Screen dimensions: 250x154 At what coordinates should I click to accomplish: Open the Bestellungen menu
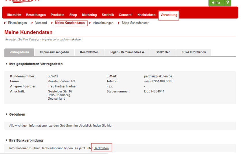[x=36, y=15]
